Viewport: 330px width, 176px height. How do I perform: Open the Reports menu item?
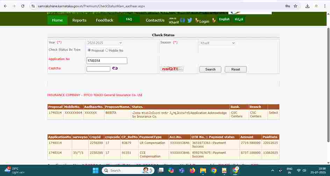(79, 20)
